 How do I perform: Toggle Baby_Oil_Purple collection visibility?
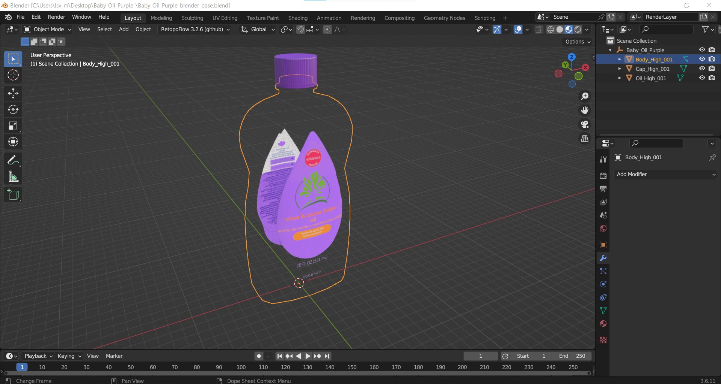(702, 50)
